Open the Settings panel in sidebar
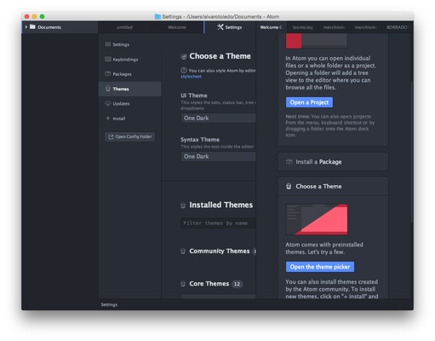Image resolution: width=435 pixels, height=341 pixels. point(130,44)
